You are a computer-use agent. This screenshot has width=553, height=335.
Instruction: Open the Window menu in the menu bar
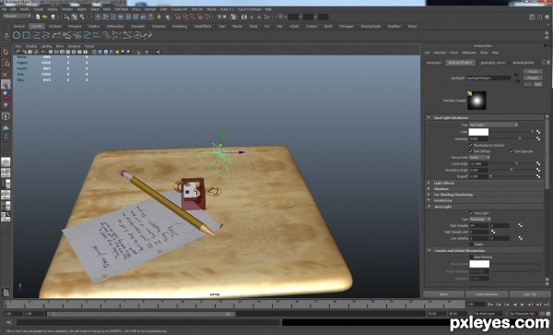(x=67, y=9)
